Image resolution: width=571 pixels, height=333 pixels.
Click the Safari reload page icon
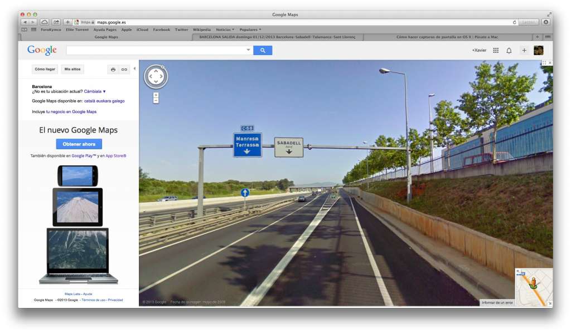coord(514,22)
